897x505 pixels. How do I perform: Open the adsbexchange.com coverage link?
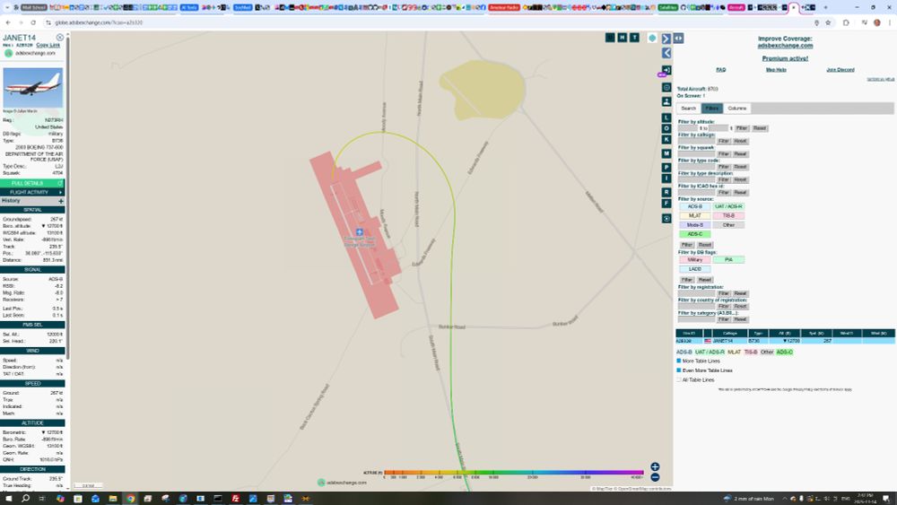pos(785,45)
